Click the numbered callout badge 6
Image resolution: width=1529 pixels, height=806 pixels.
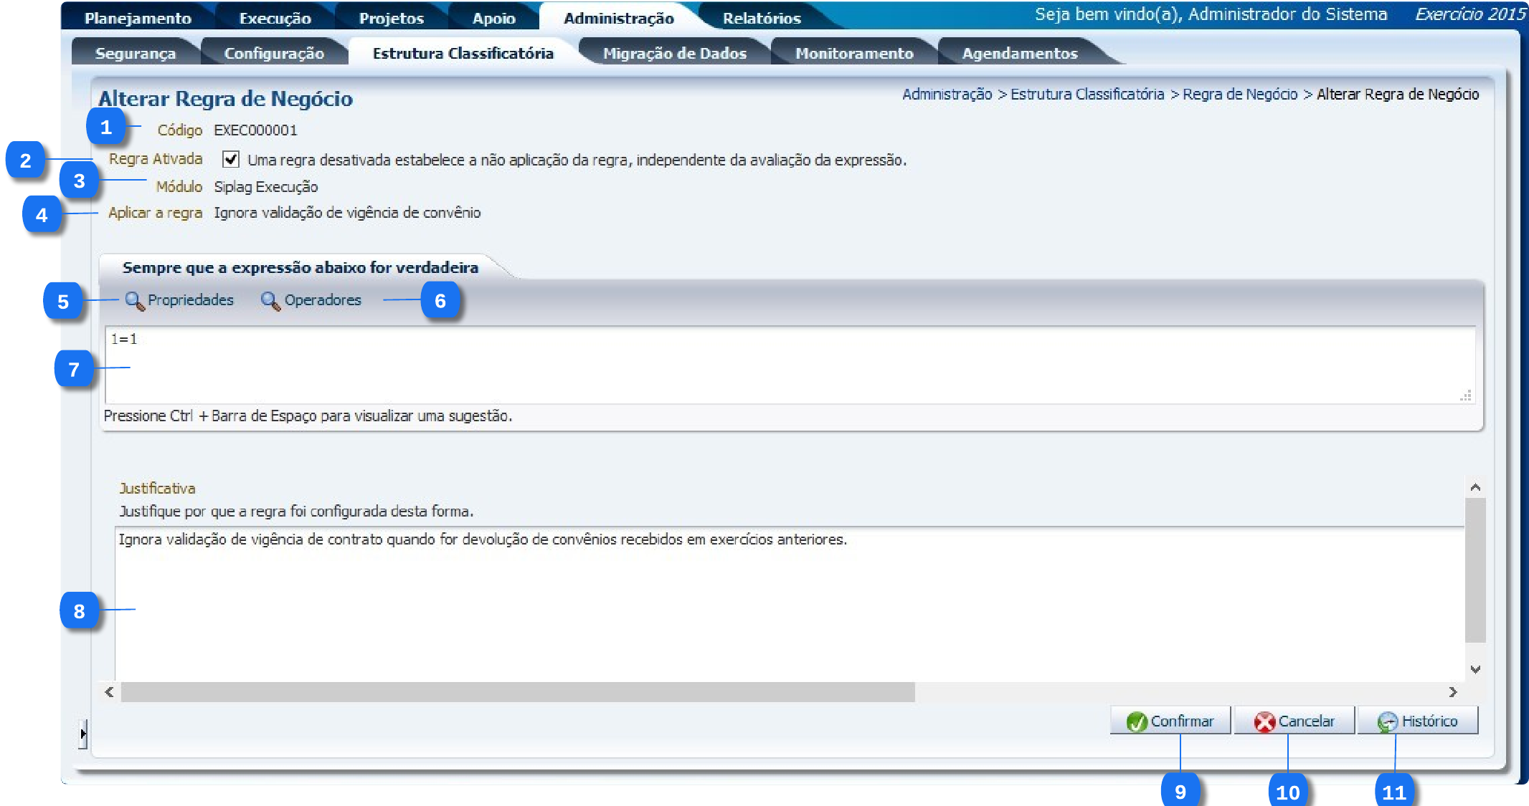[x=440, y=301]
